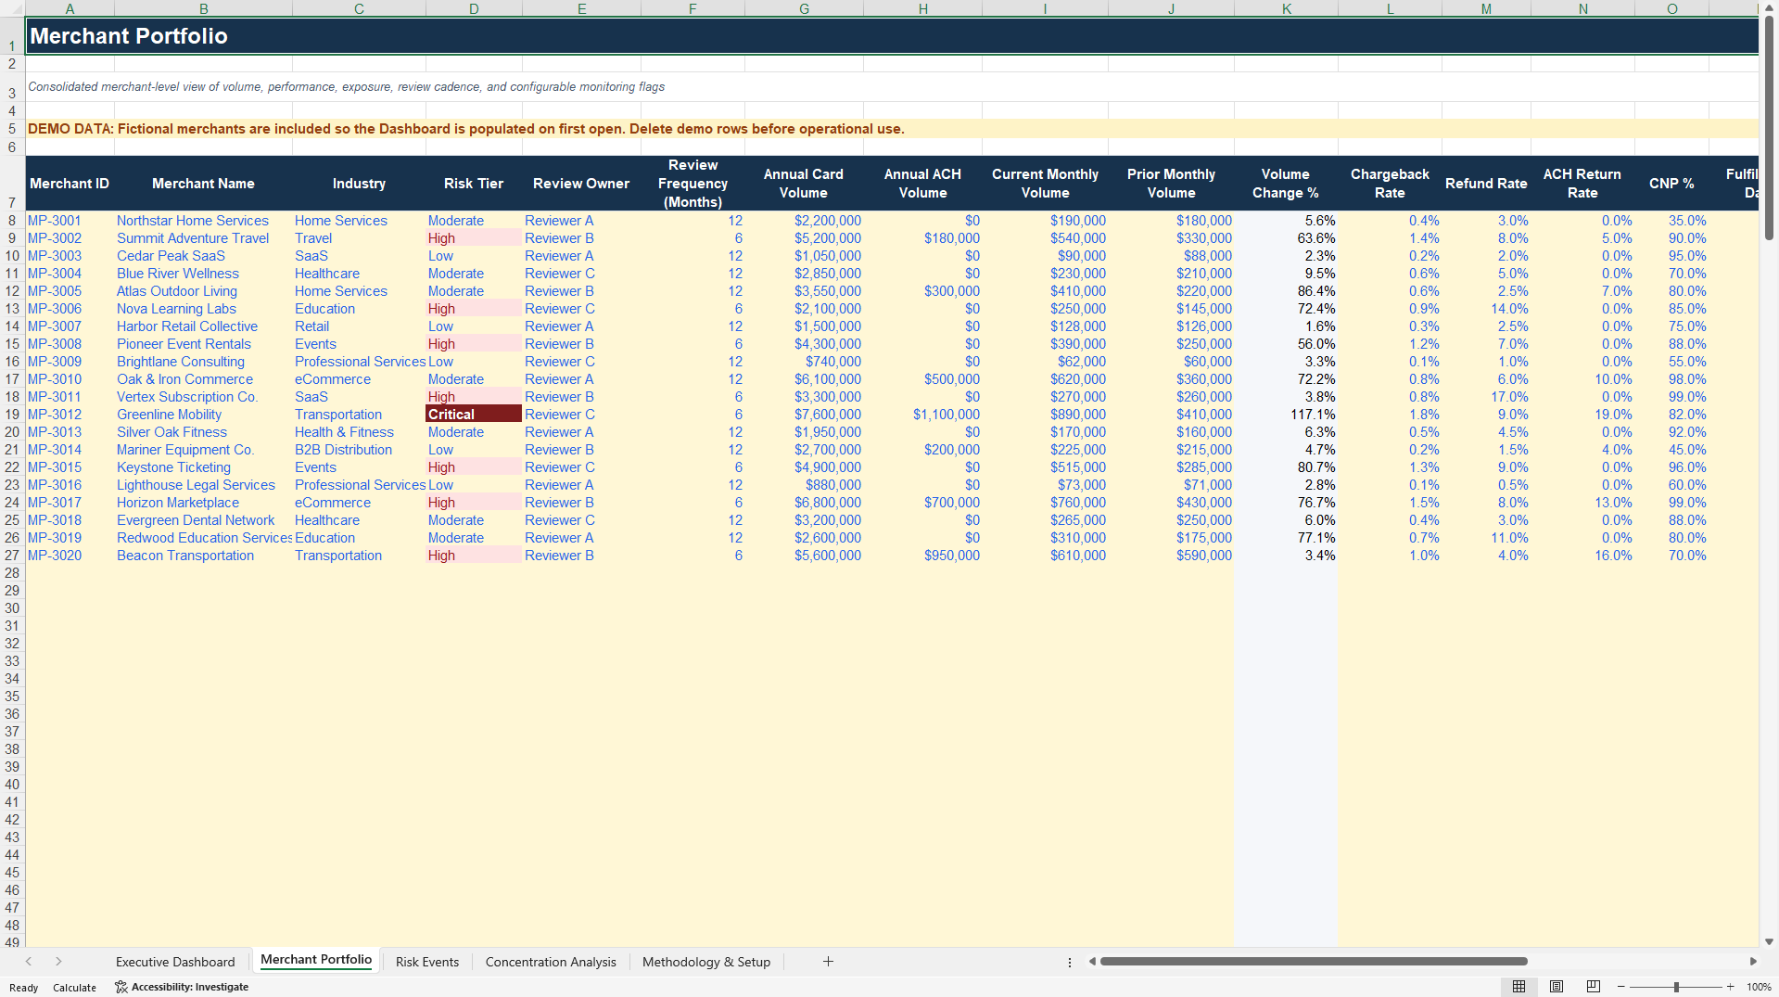The width and height of the screenshot is (1779, 997).
Task: Open the Methodology & Setup sheet tab
Action: (x=706, y=962)
